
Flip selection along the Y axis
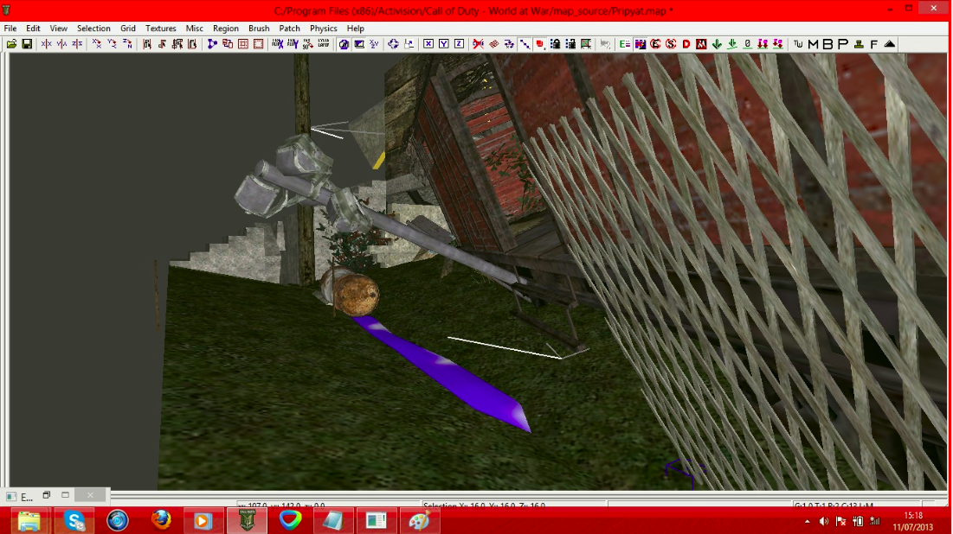[61, 44]
